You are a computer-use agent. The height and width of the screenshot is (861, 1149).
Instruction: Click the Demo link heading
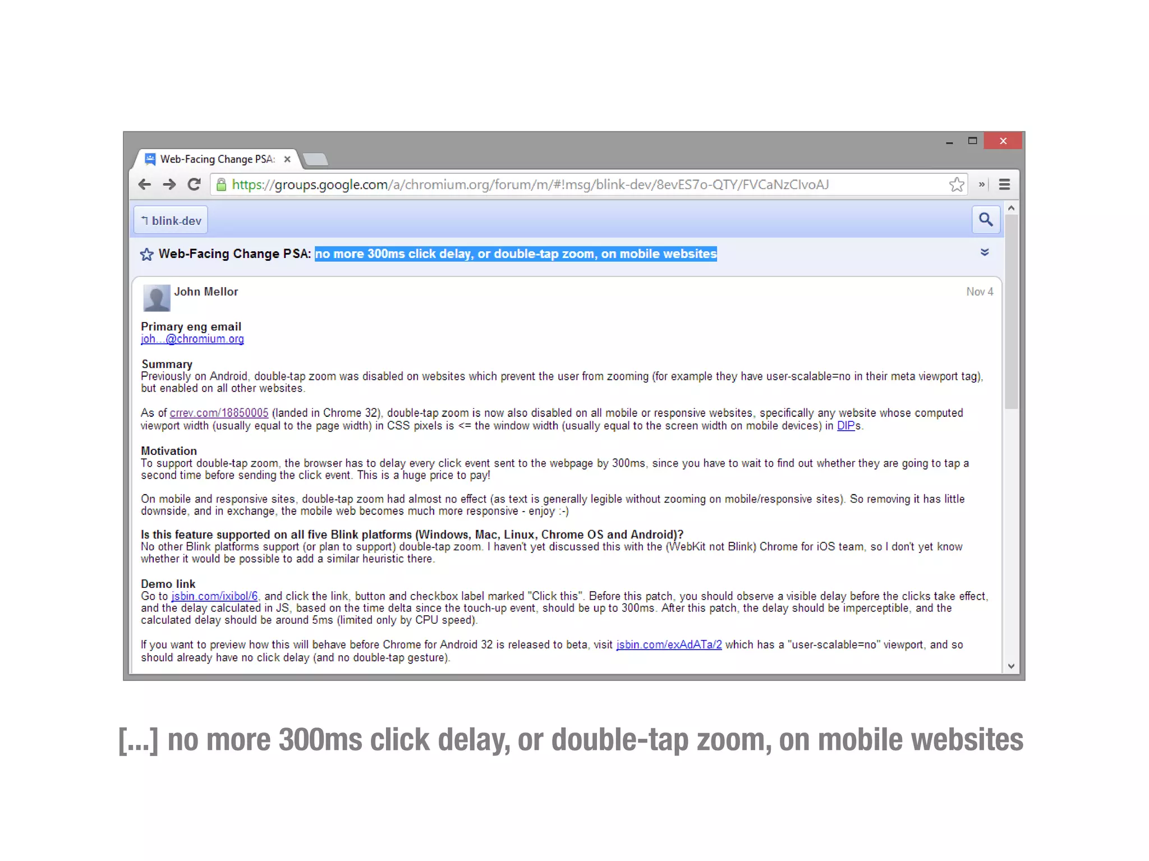(168, 584)
